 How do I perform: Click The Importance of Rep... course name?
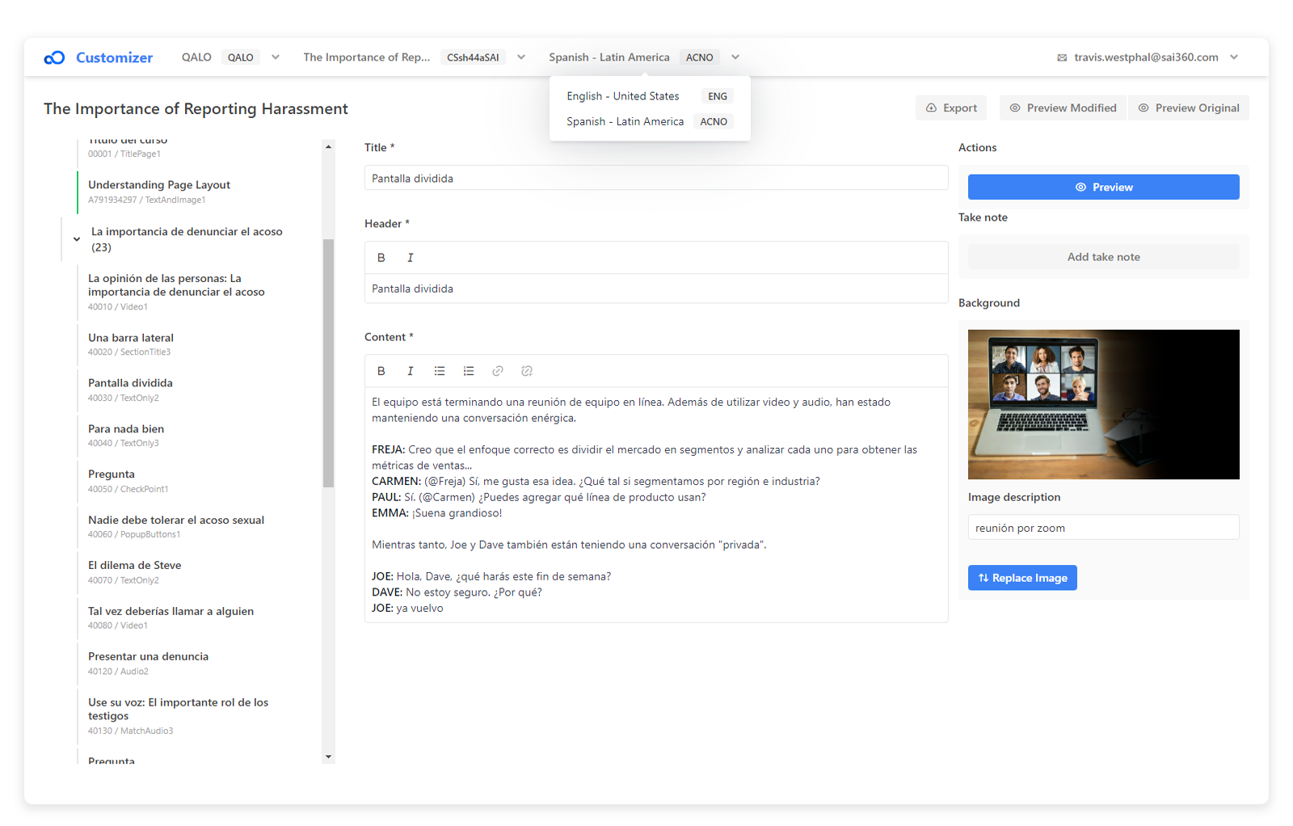(367, 57)
